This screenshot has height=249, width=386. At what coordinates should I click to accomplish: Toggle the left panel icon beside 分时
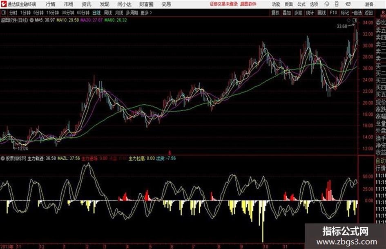click(x=3, y=13)
